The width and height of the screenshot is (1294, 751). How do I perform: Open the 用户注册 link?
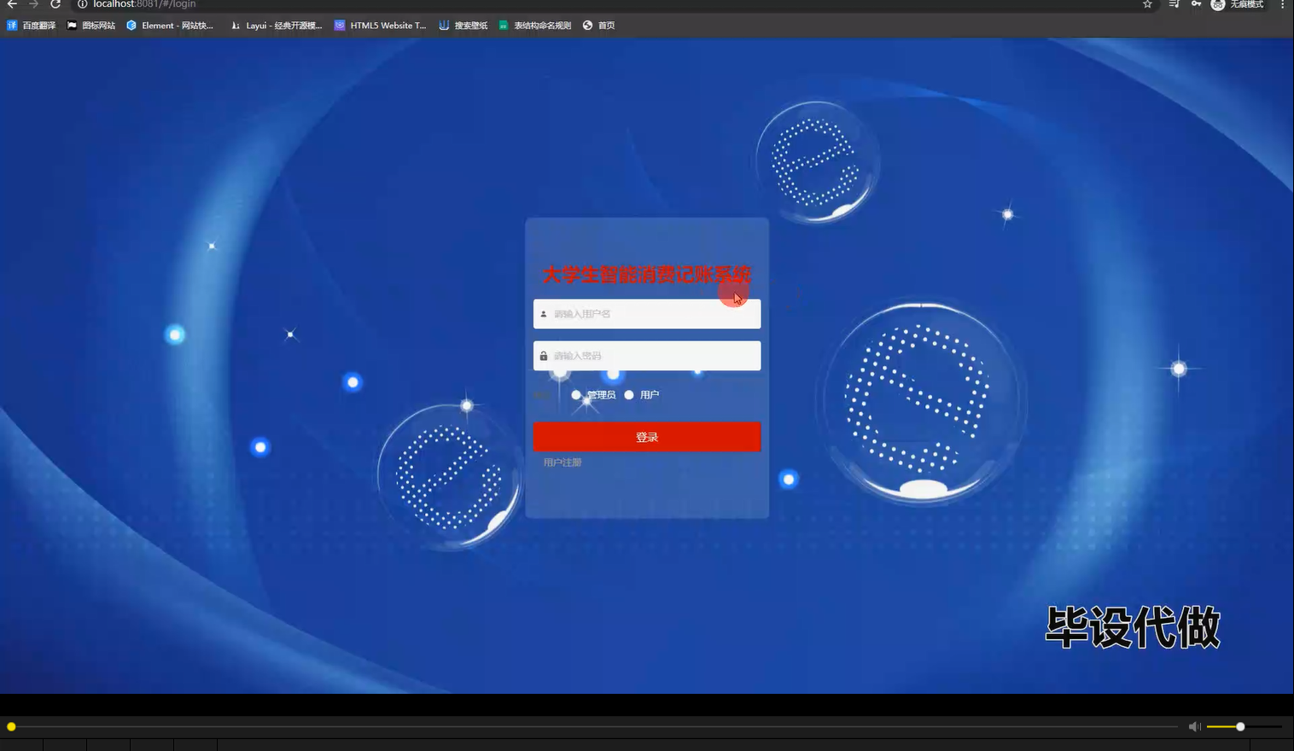click(562, 463)
